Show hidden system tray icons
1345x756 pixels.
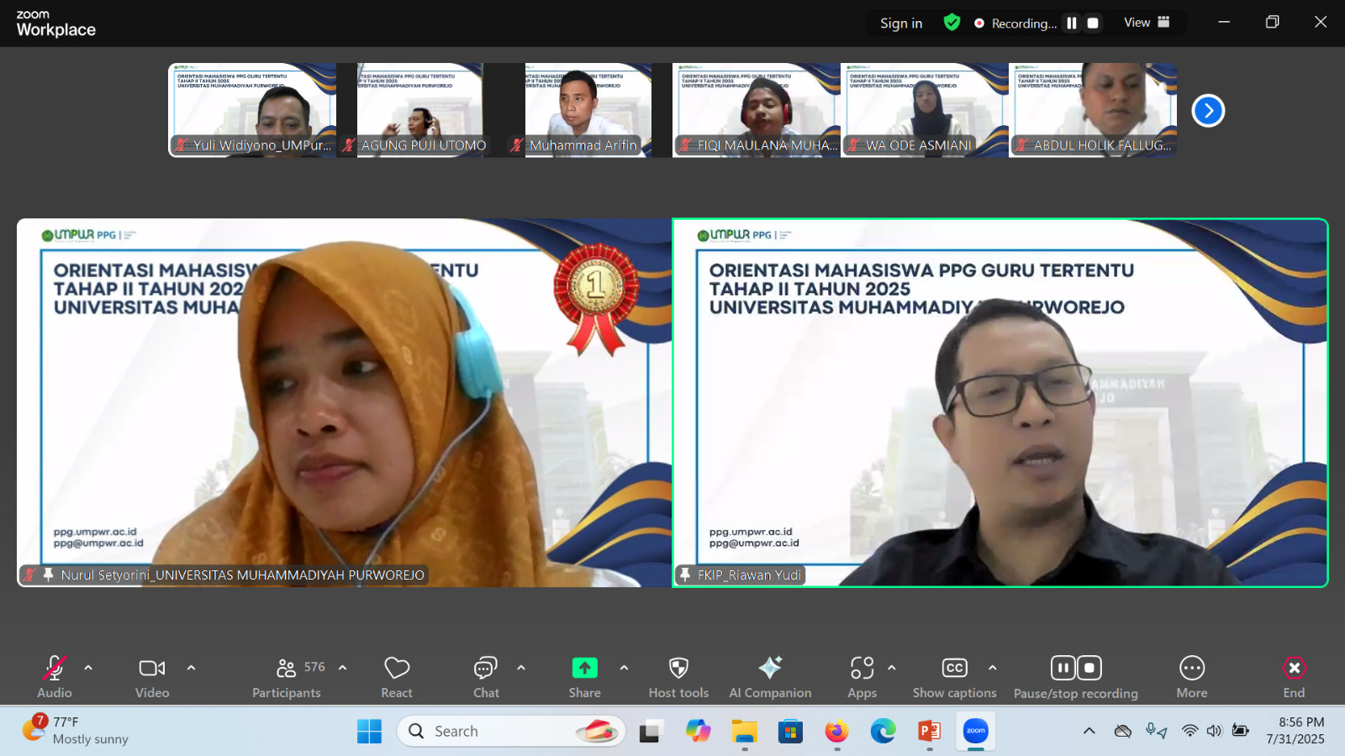(x=1089, y=731)
